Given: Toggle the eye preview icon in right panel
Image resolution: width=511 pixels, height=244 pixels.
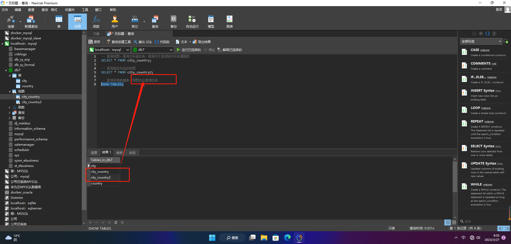Looking at the screenshot, I should (x=481, y=33).
